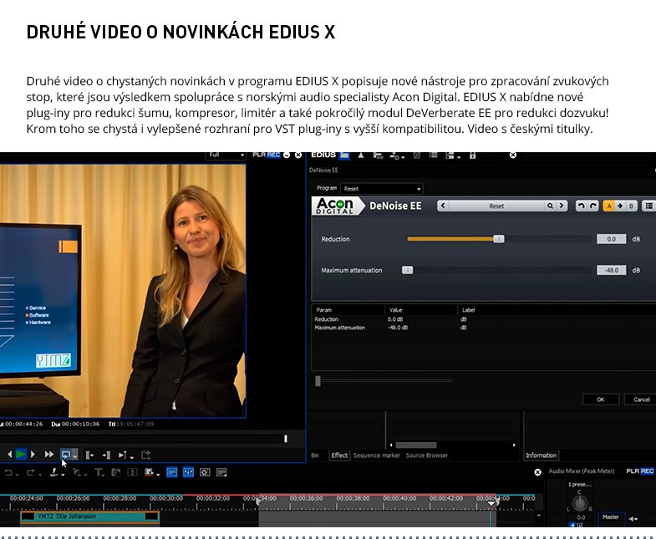Click the Acon redo arrow
The width and height of the screenshot is (656, 539).
[x=593, y=206]
